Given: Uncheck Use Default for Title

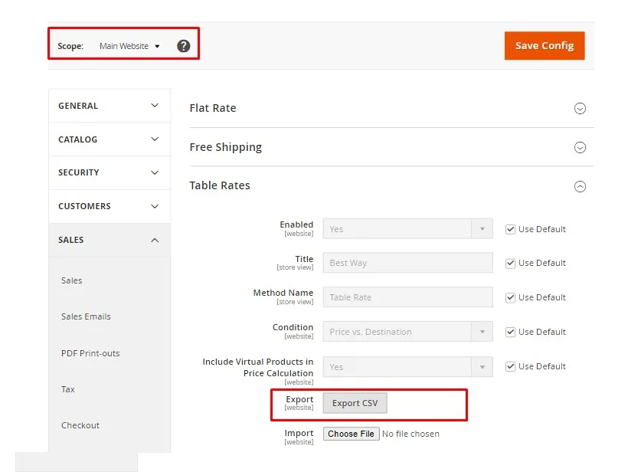Looking at the screenshot, I should (x=510, y=263).
